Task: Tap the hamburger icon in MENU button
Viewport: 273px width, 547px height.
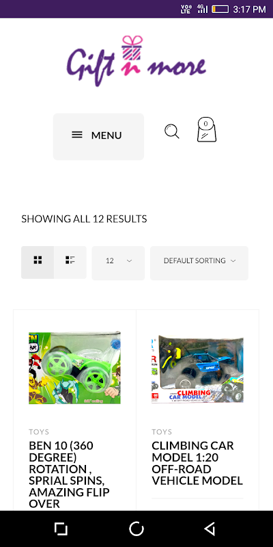Action: 77,135
